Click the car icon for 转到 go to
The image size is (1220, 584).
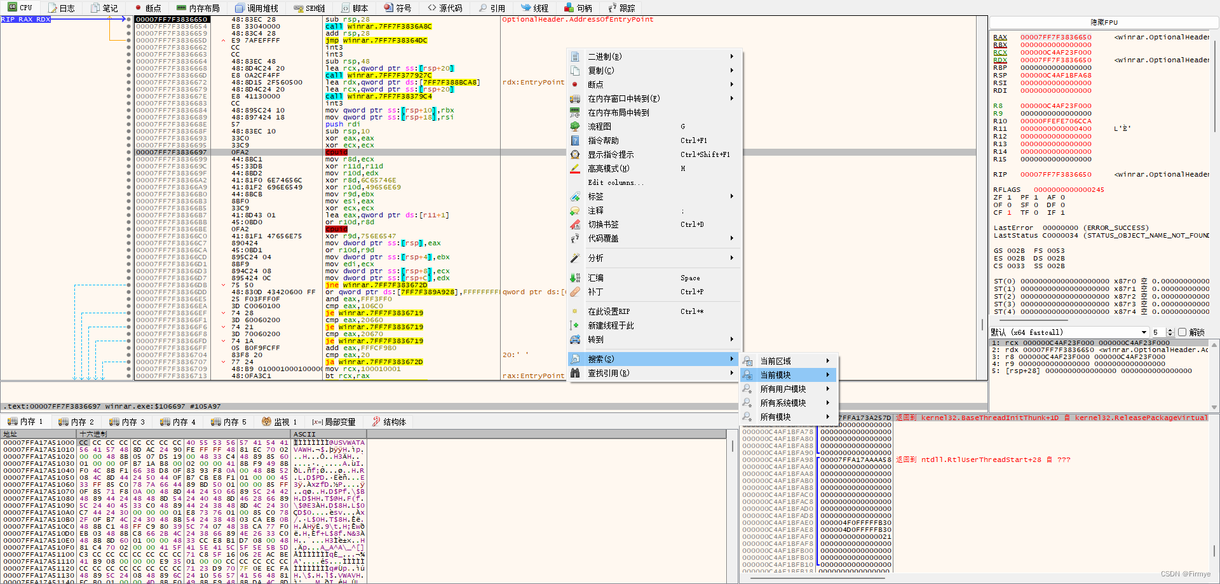[575, 339]
